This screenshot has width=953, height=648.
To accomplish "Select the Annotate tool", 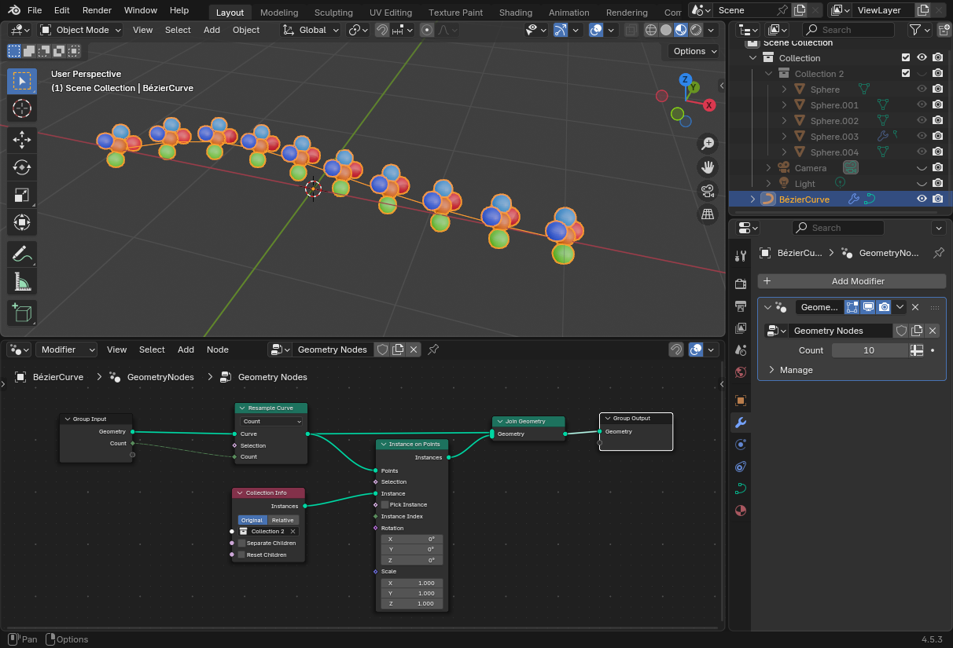I will 22,254.
